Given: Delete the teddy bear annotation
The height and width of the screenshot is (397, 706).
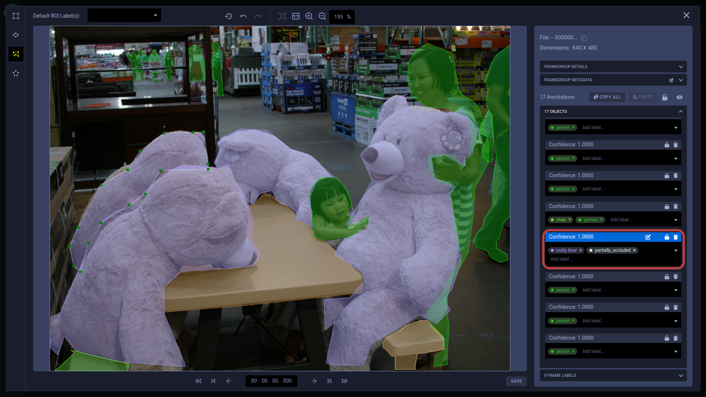Looking at the screenshot, I should (x=676, y=237).
